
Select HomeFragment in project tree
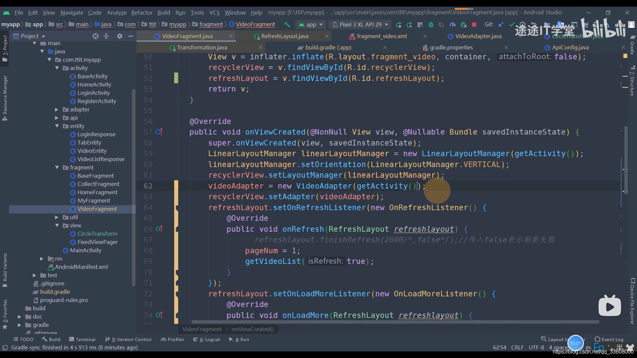(97, 192)
